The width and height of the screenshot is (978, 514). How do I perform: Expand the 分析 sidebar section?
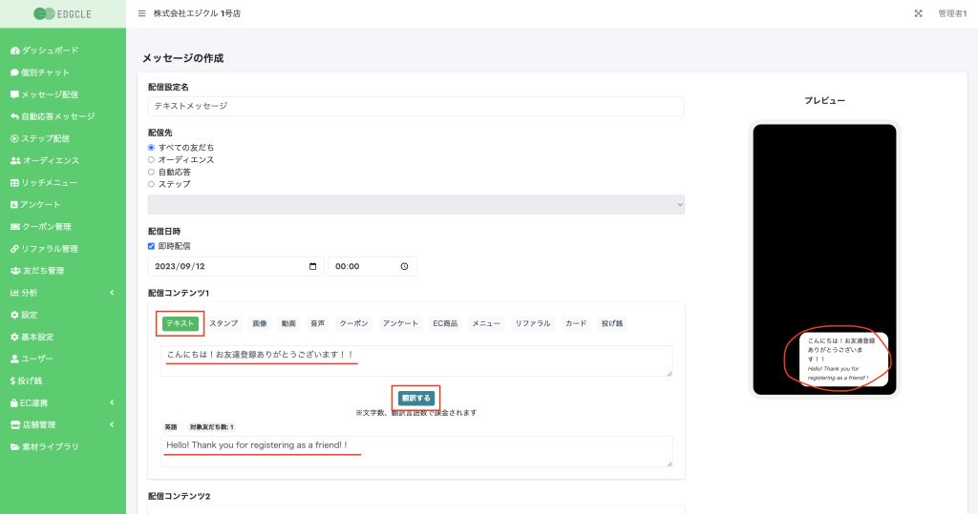(63, 293)
